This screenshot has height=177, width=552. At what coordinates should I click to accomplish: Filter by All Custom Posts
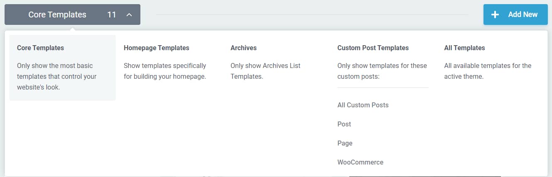click(x=363, y=105)
